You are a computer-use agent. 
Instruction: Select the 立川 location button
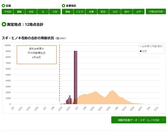coord(115,11)
